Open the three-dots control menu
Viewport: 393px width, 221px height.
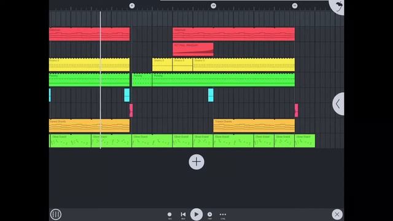[223, 215]
